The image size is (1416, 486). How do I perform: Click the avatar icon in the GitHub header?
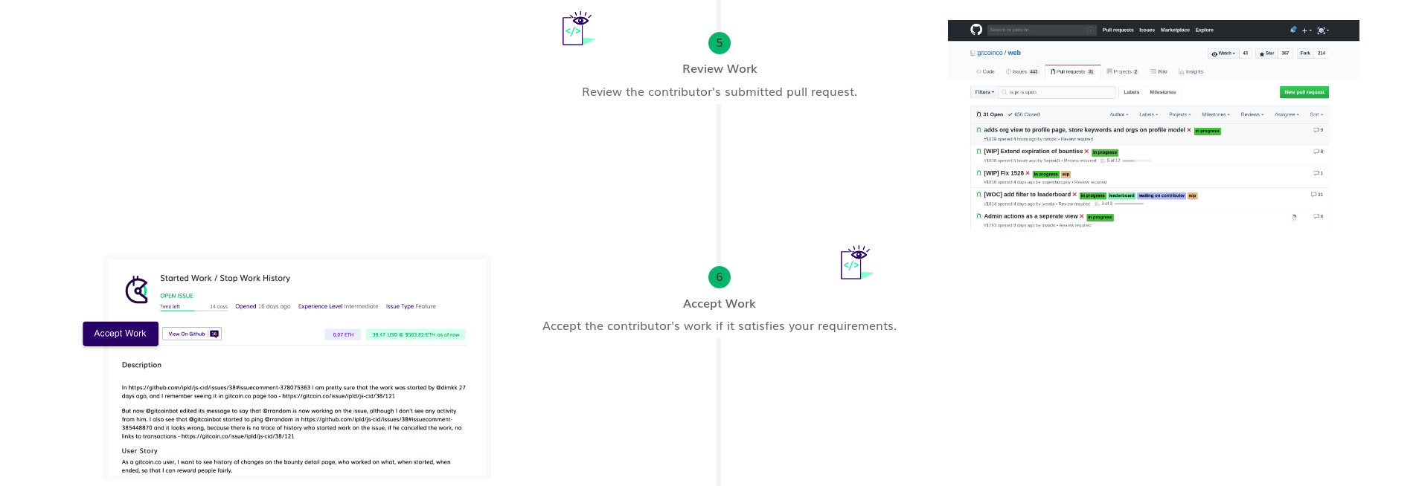coord(1322,30)
